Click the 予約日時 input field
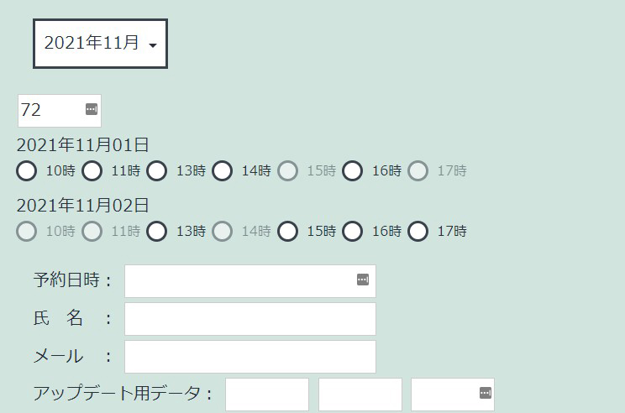 250,281
